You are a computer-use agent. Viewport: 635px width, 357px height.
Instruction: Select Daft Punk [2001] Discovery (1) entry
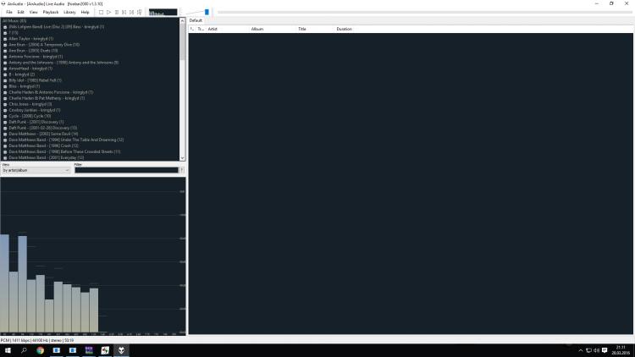36,122
